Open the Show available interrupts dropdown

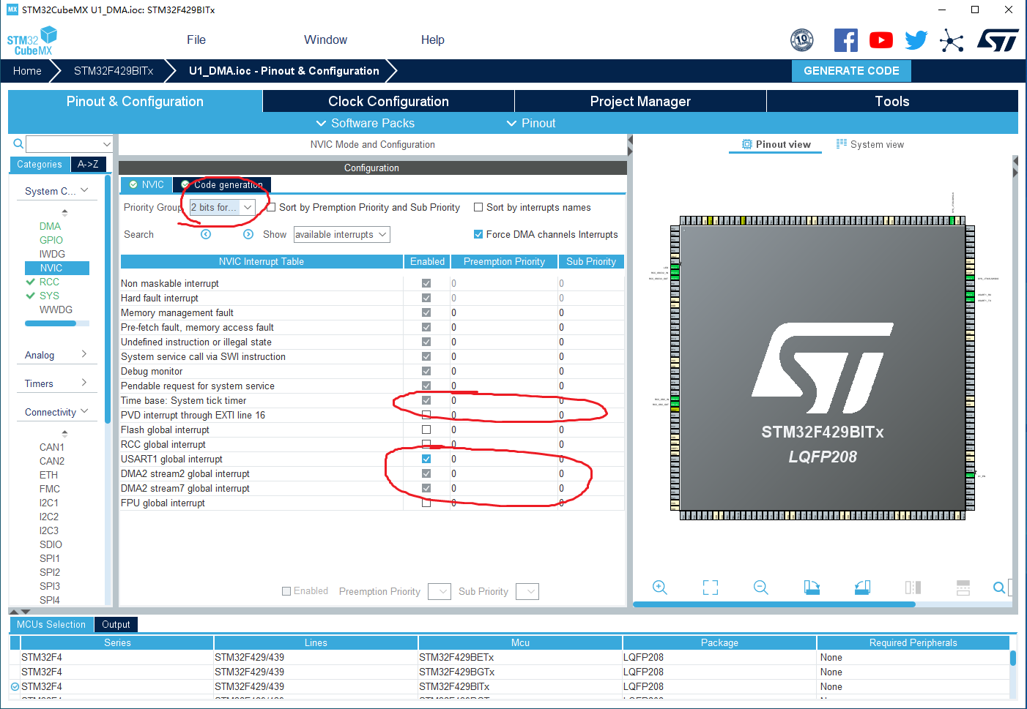point(383,234)
